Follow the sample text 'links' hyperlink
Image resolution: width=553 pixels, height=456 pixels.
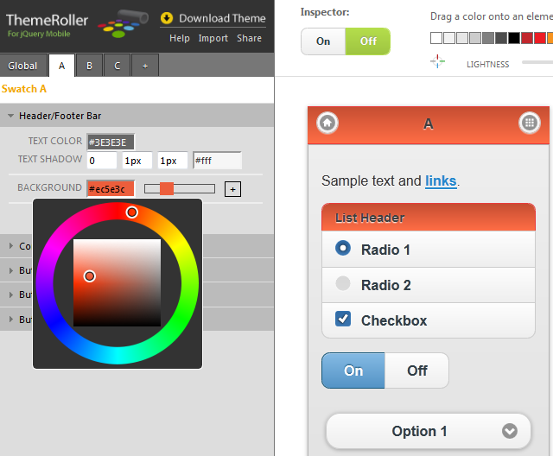tap(441, 180)
